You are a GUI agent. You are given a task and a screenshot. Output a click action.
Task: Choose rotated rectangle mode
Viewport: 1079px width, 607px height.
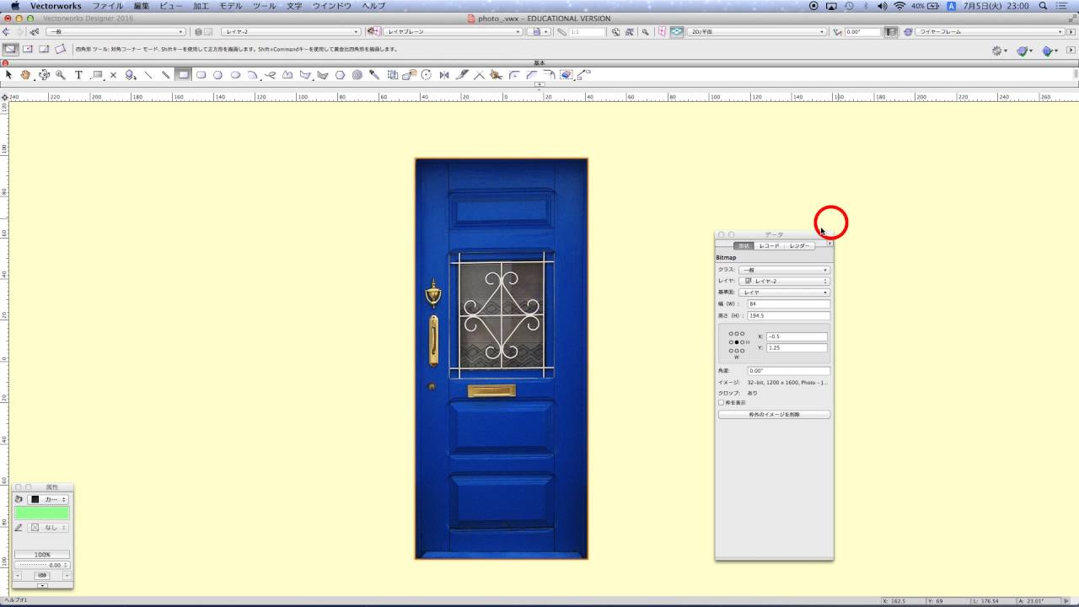(61, 49)
